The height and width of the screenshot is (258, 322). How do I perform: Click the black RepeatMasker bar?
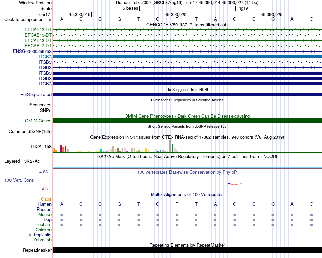coord(187,250)
